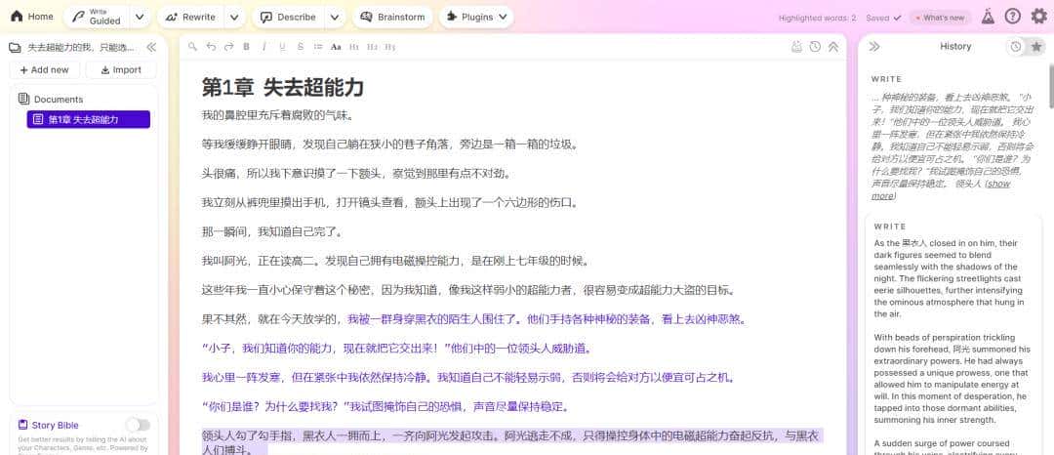Click the purple line starting “你们是谁？
1054x455 pixels.
[x=385, y=406]
